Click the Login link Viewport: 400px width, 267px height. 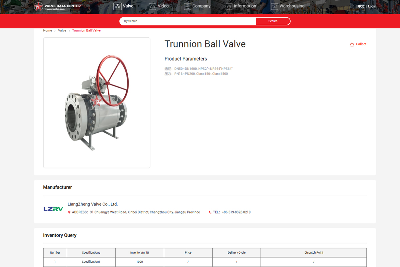click(x=372, y=6)
